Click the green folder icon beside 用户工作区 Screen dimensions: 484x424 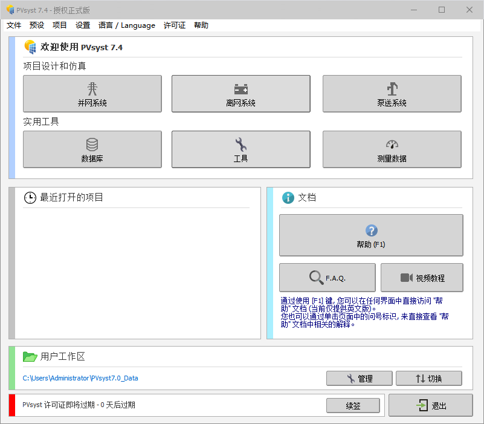click(x=30, y=357)
